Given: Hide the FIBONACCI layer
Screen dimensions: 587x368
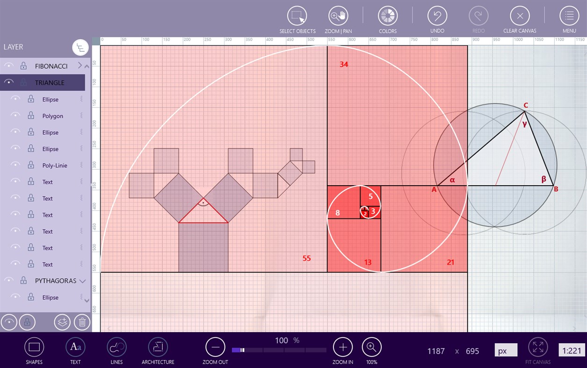Looking at the screenshot, I should (x=8, y=65).
